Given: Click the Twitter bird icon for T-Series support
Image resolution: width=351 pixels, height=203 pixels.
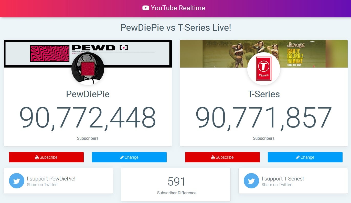Looking at the screenshot, I should [251, 181].
